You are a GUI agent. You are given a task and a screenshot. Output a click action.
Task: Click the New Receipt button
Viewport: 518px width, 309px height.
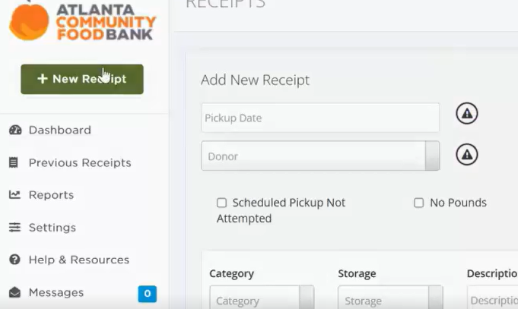[x=81, y=79]
